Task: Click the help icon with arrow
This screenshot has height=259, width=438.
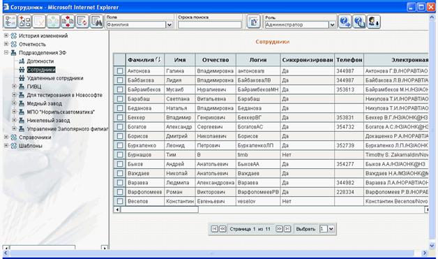Action: pyautogui.click(x=345, y=22)
